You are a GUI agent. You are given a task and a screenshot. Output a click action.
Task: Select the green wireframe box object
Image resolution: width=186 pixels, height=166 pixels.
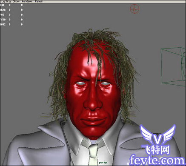[173, 67]
